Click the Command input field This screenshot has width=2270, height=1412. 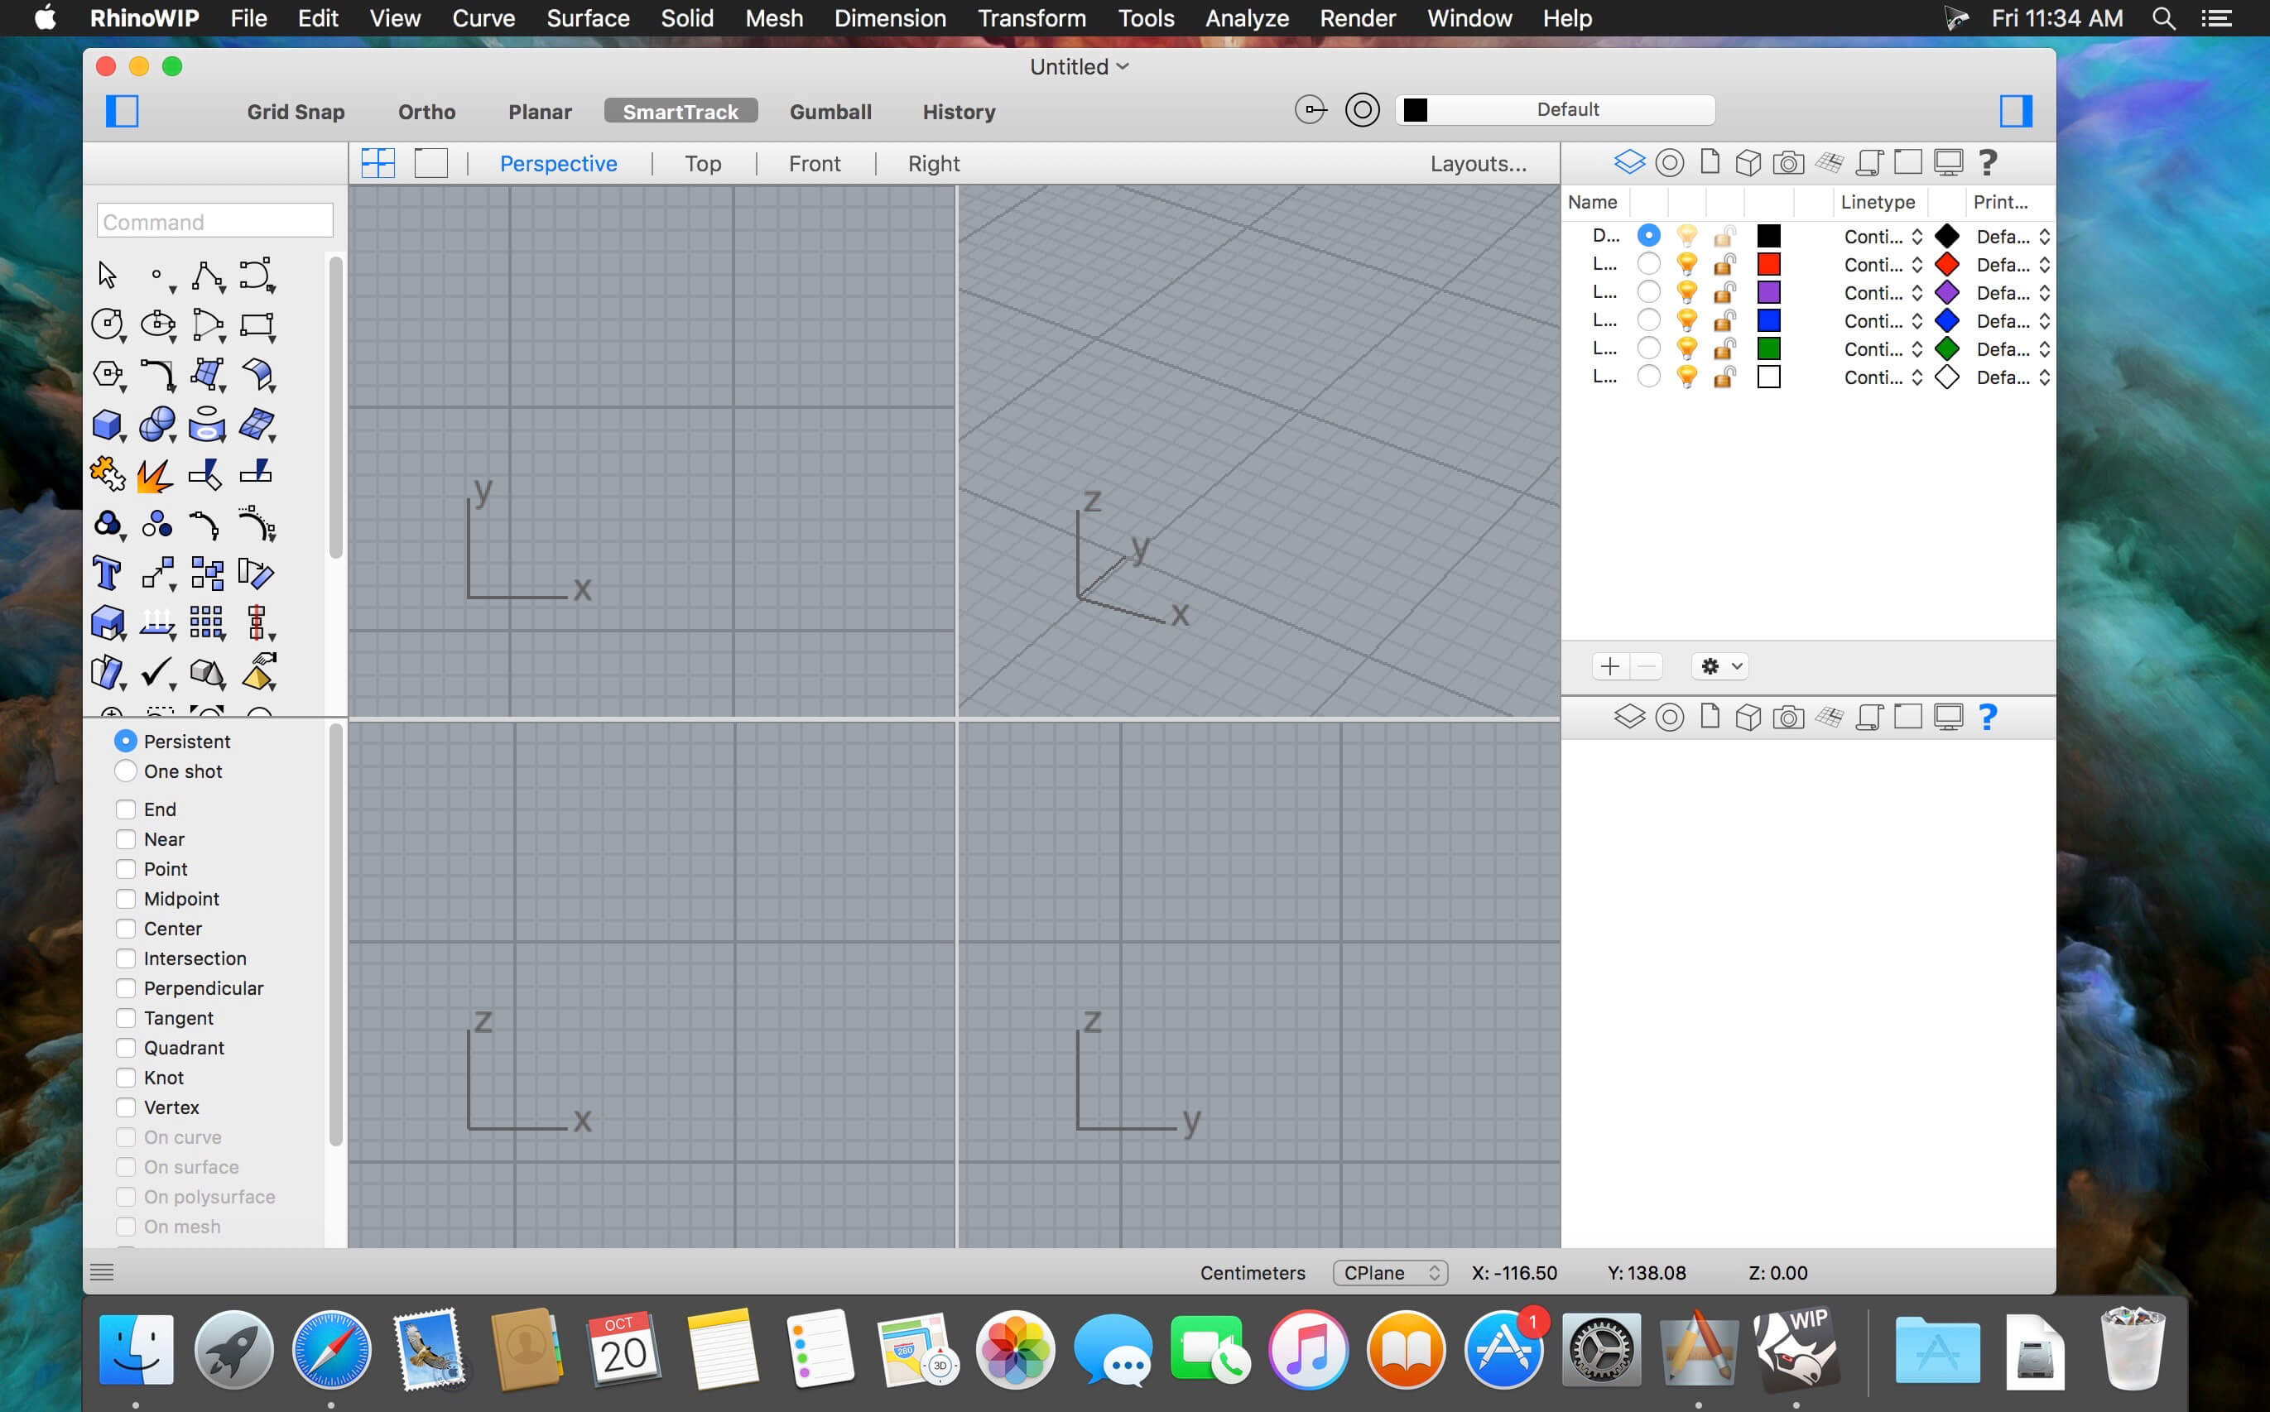click(x=214, y=223)
